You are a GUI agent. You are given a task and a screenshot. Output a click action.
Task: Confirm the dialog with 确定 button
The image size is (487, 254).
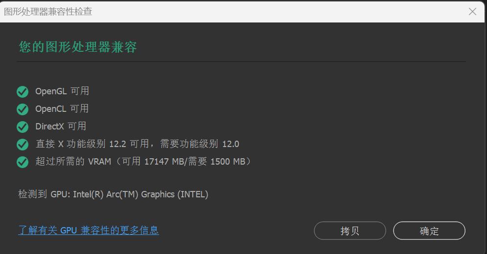click(x=429, y=231)
